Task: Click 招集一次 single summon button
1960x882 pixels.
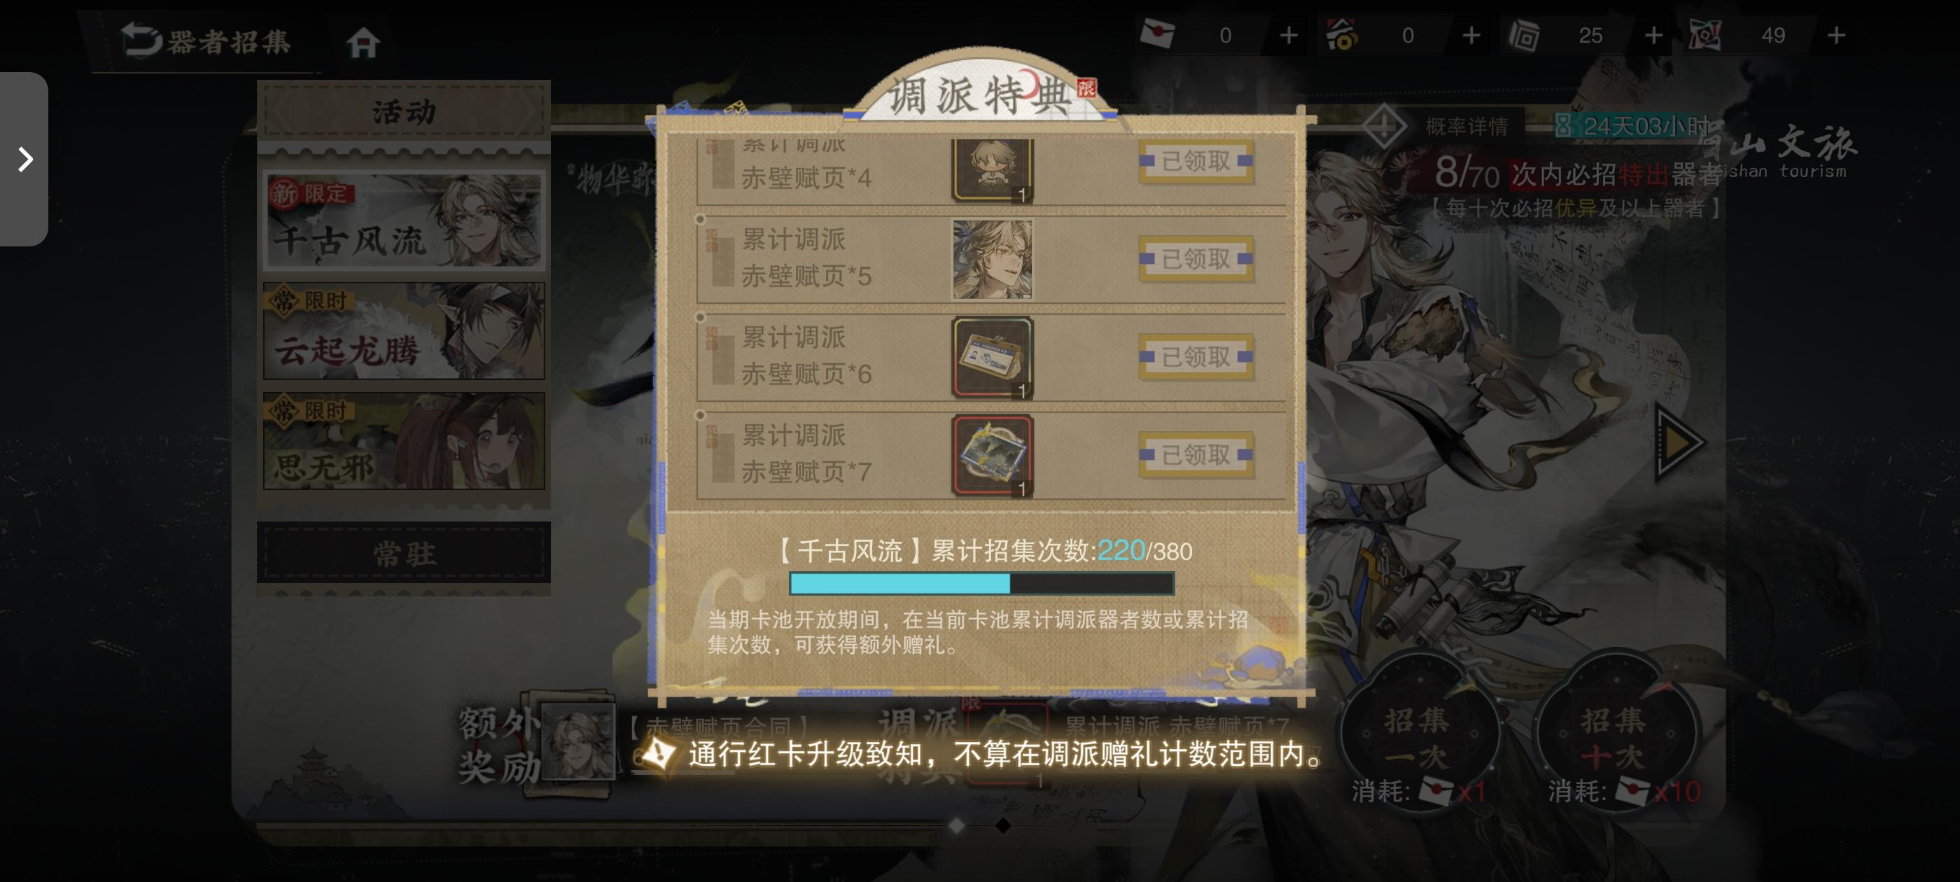Action: (x=1417, y=734)
